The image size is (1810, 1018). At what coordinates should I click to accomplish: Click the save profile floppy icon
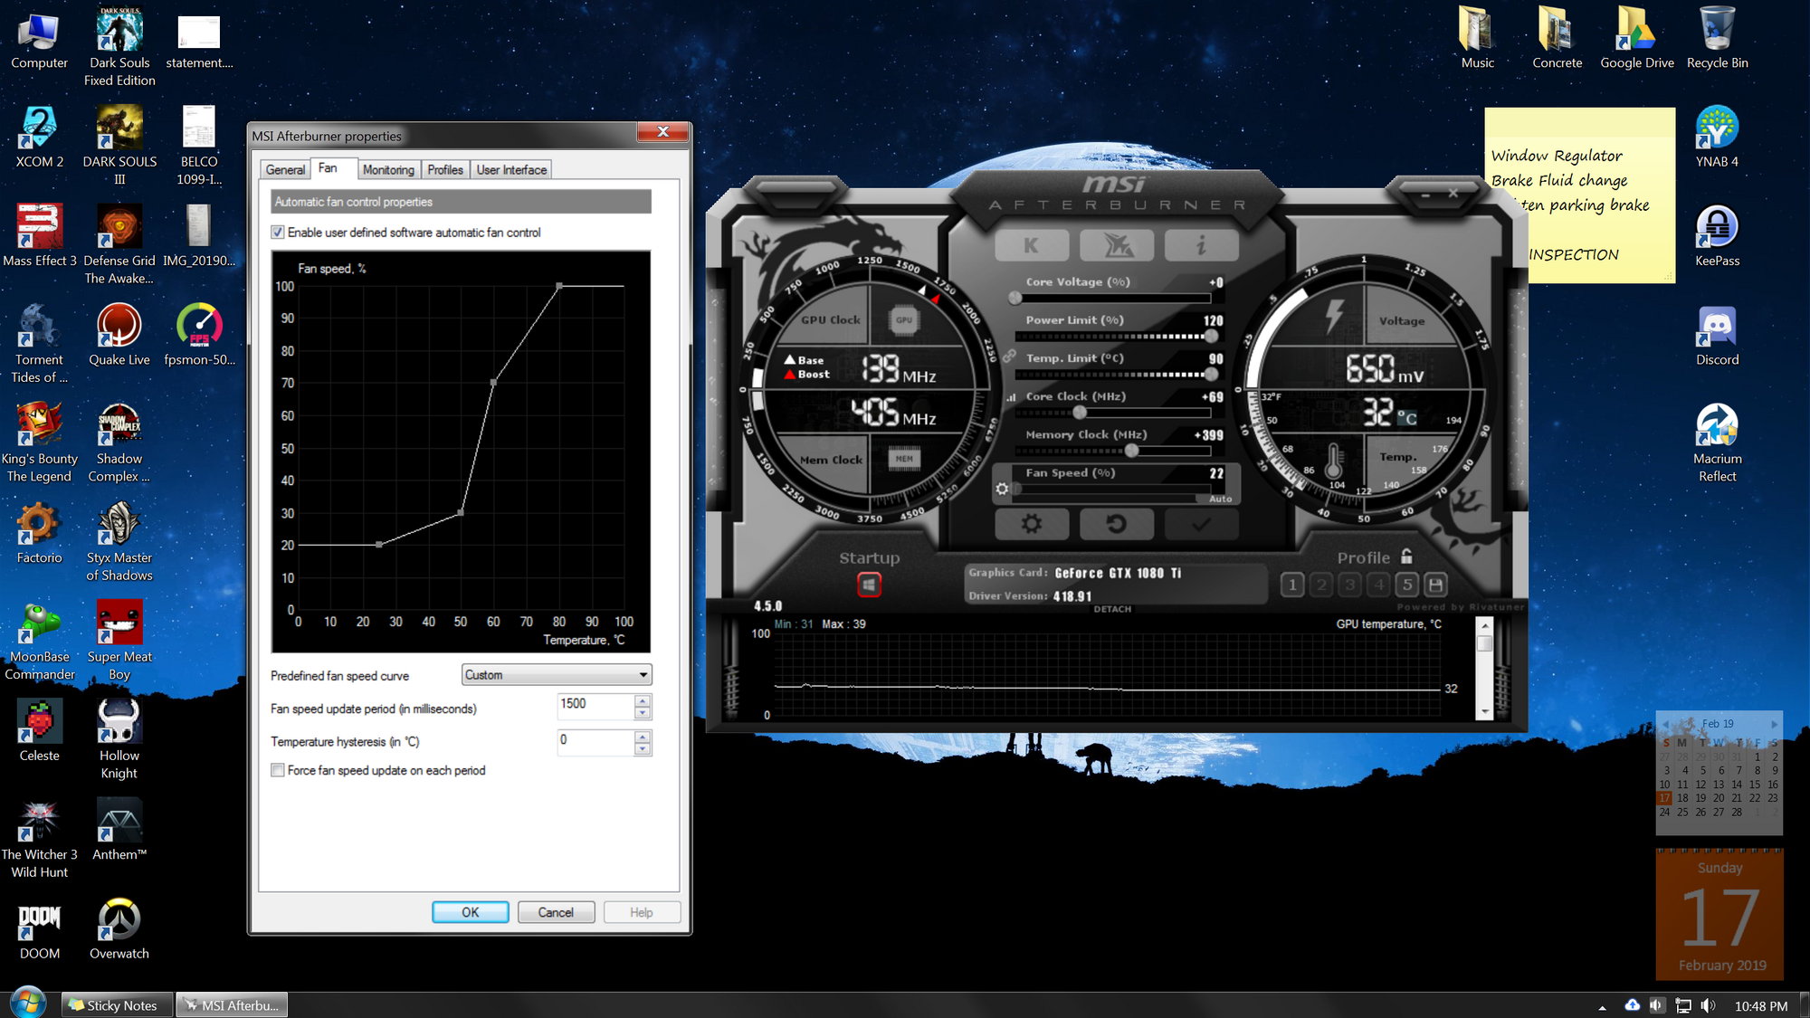[x=1435, y=585]
